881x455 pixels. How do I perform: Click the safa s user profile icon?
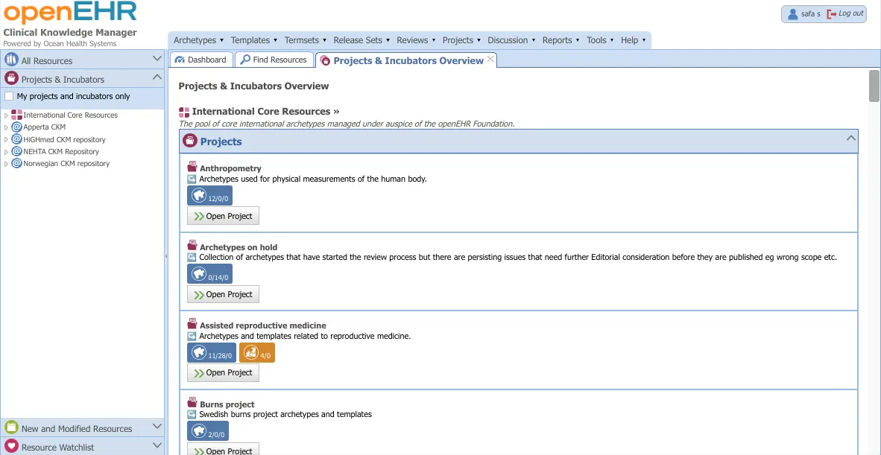tap(792, 14)
